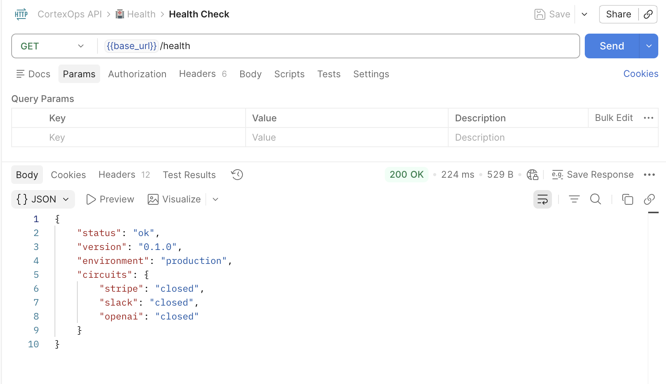
Task: Open response history clock icon
Action: click(237, 175)
